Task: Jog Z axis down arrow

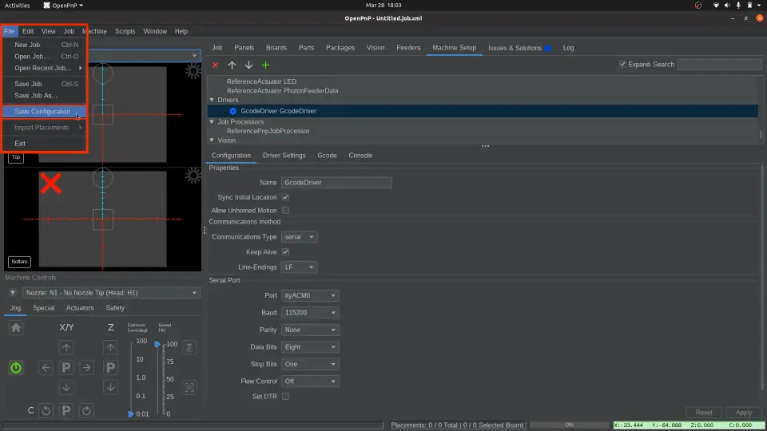Action: point(110,388)
